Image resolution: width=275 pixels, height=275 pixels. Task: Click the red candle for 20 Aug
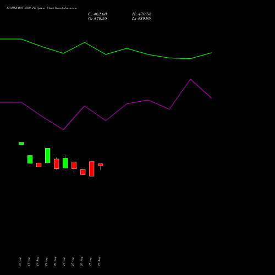click(57, 164)
